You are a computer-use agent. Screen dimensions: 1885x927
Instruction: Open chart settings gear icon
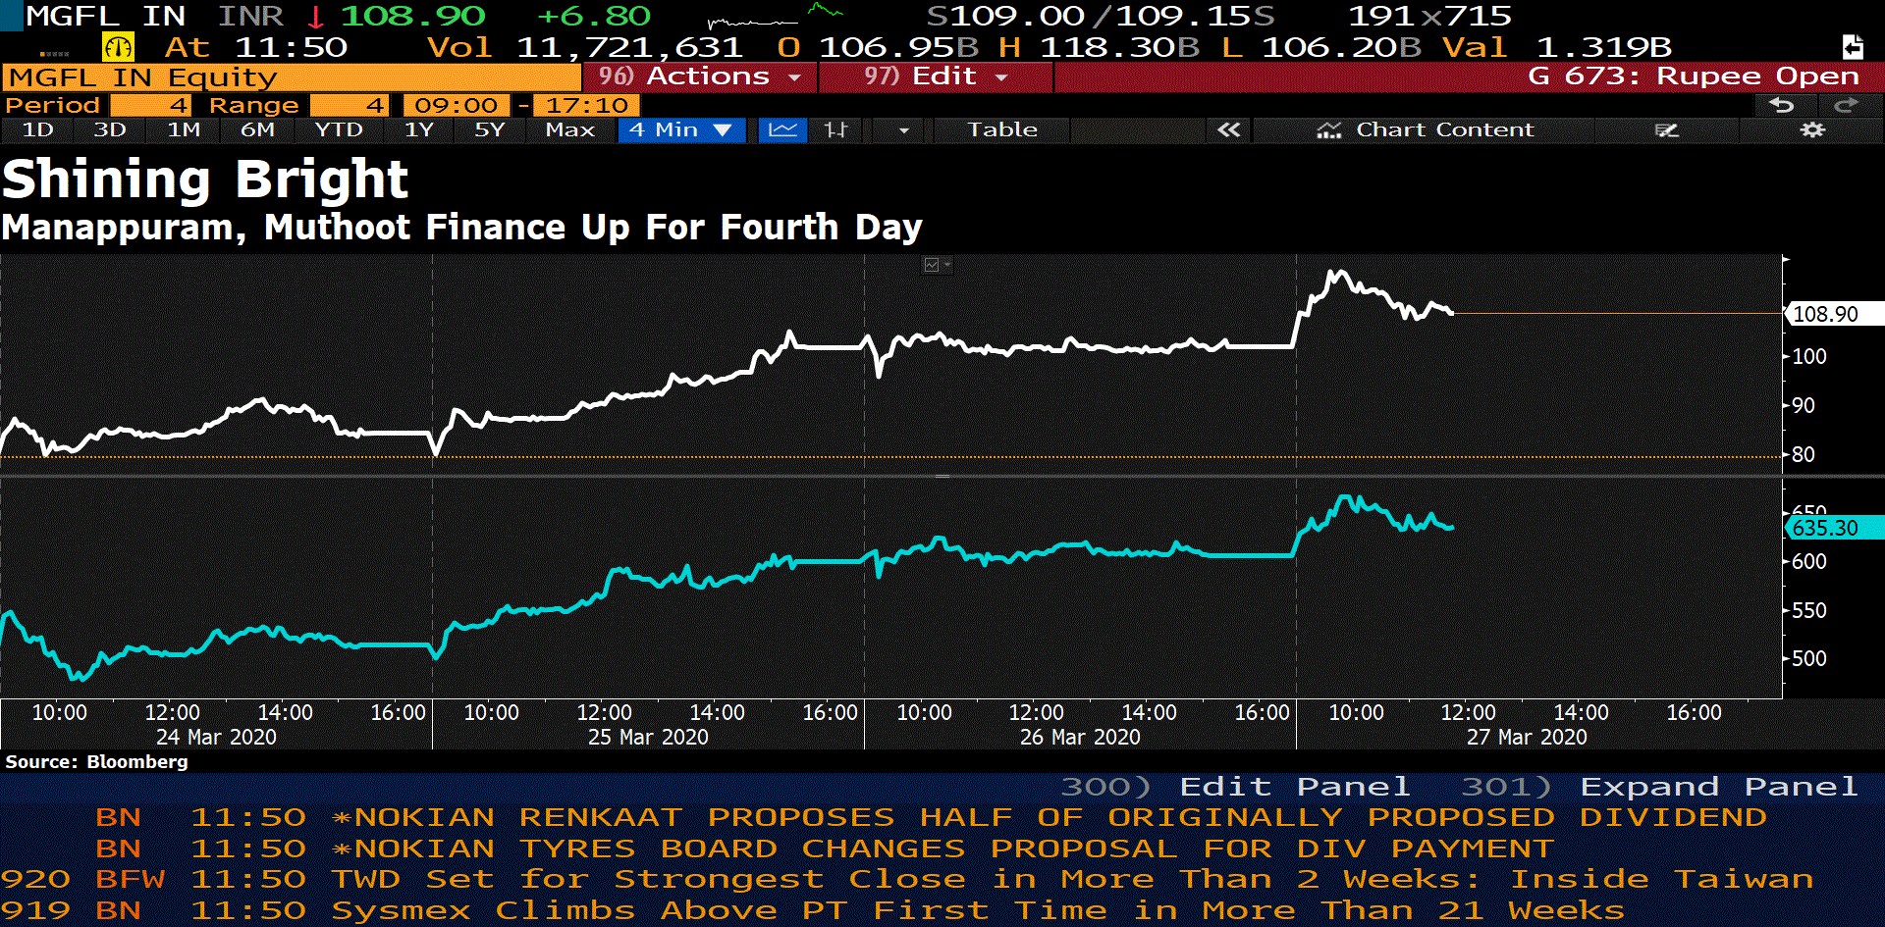coord(1812,129)
